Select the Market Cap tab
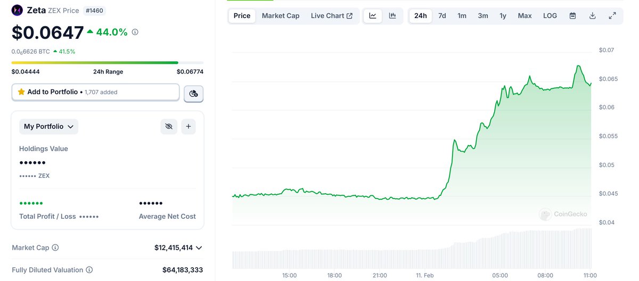This screenshot has height=281, width=639. pos(281,16)
